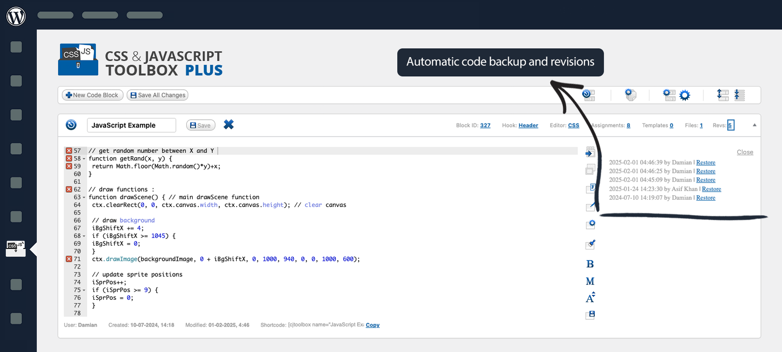The width and height of the screenshot is (782, 352).
Task: Click the small gear block icon in side toolbar
Action: point(590,225)
